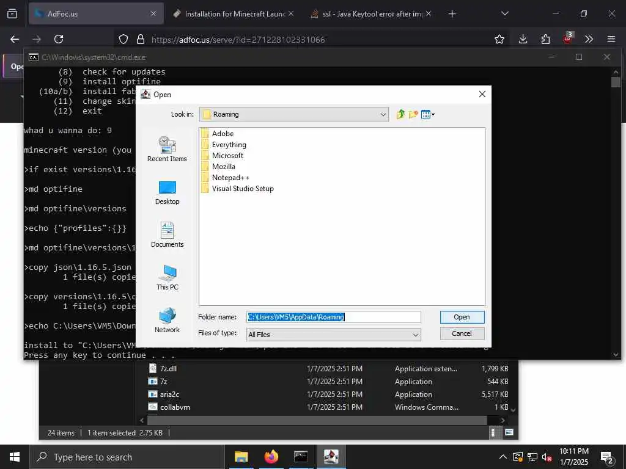
Task: View site security lock info
Action: point(140,39)
